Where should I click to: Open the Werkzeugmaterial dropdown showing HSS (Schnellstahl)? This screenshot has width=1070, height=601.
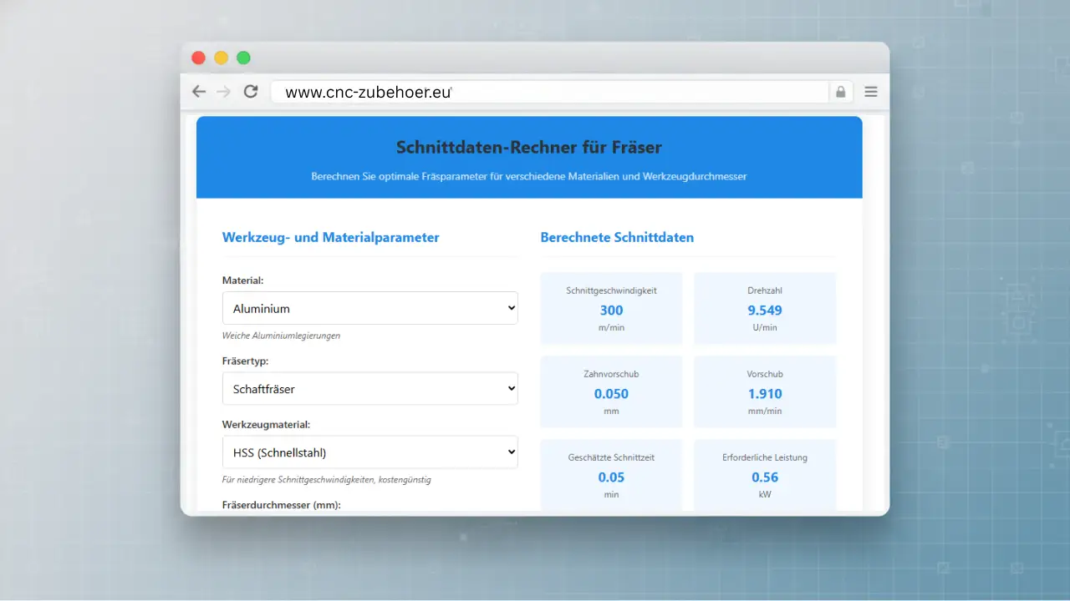pos(370,452)
